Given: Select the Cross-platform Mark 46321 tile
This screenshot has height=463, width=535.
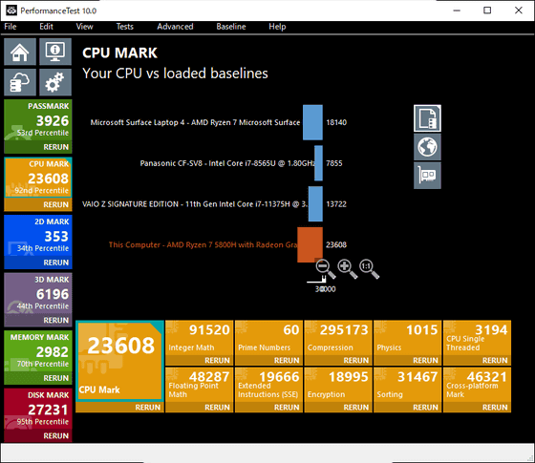Looking at the screenshot, I should 477,385.
